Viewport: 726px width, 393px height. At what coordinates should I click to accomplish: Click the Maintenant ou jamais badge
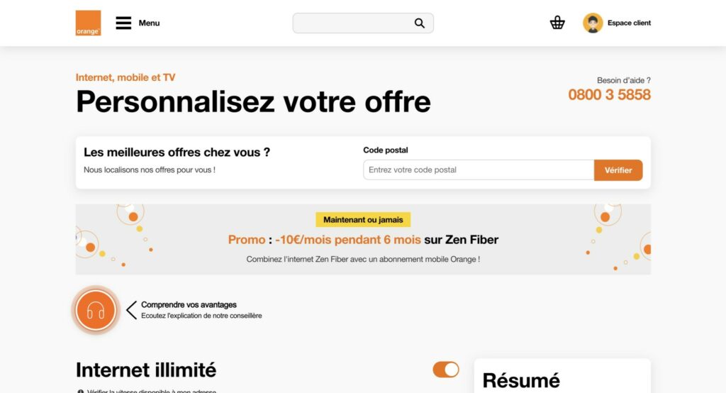363,220
